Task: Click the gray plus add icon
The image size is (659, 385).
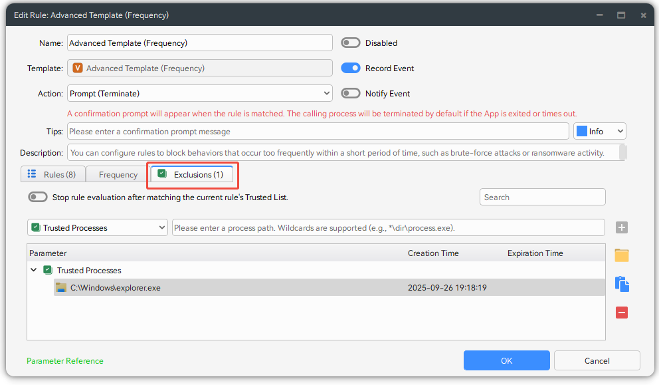Action: 622,227
